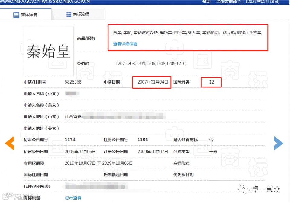The height and width of the screenshot is (202, 290).
Task: Go to previous trademark with orange arrow
Action: [10, 143]
